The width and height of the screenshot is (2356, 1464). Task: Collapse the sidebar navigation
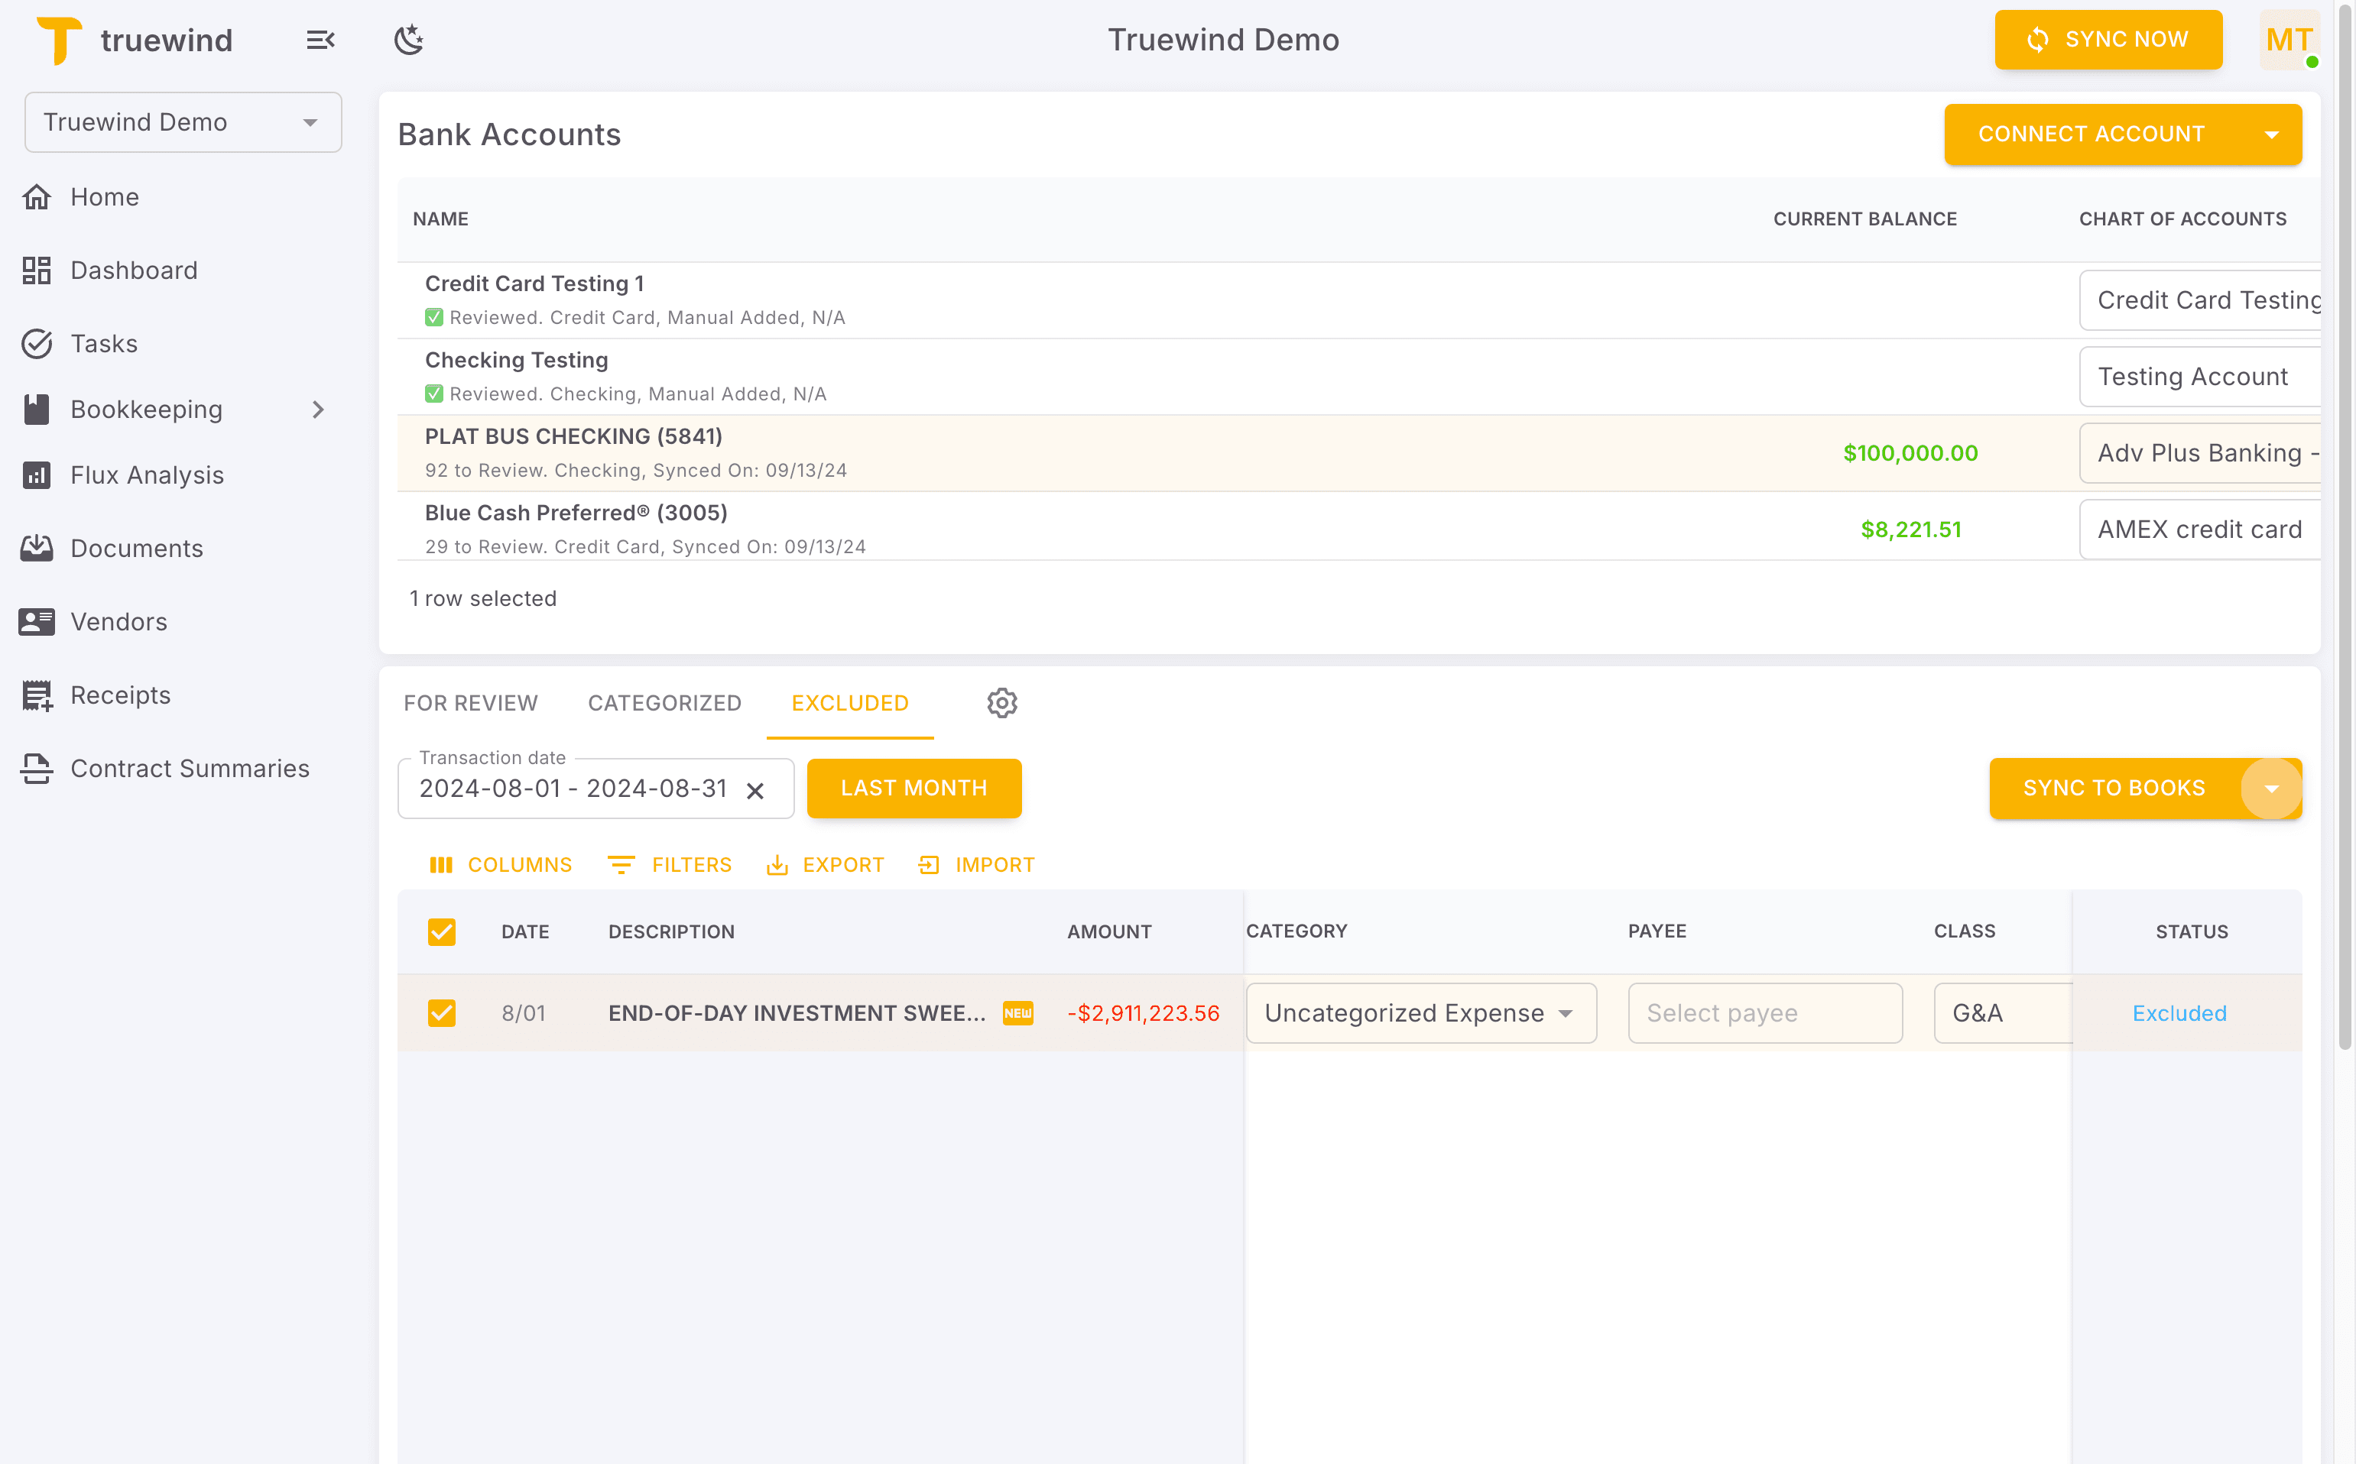coord(320,39)
